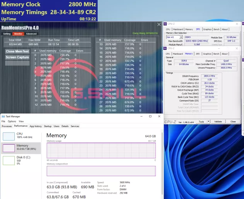The width and height of the screenshot is (244, 199).
Task: Click the Total RAM value 65244 MB
Action: click(x=15, y=45)
